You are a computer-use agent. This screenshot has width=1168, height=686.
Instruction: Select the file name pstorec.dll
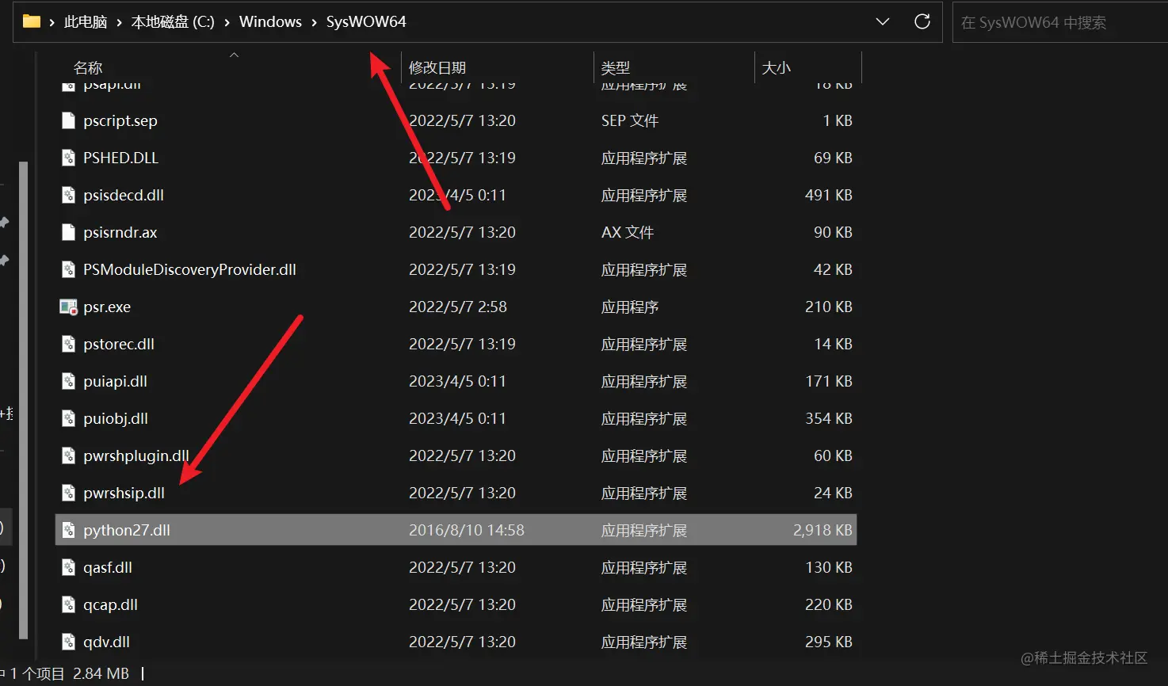click(119, 344)
